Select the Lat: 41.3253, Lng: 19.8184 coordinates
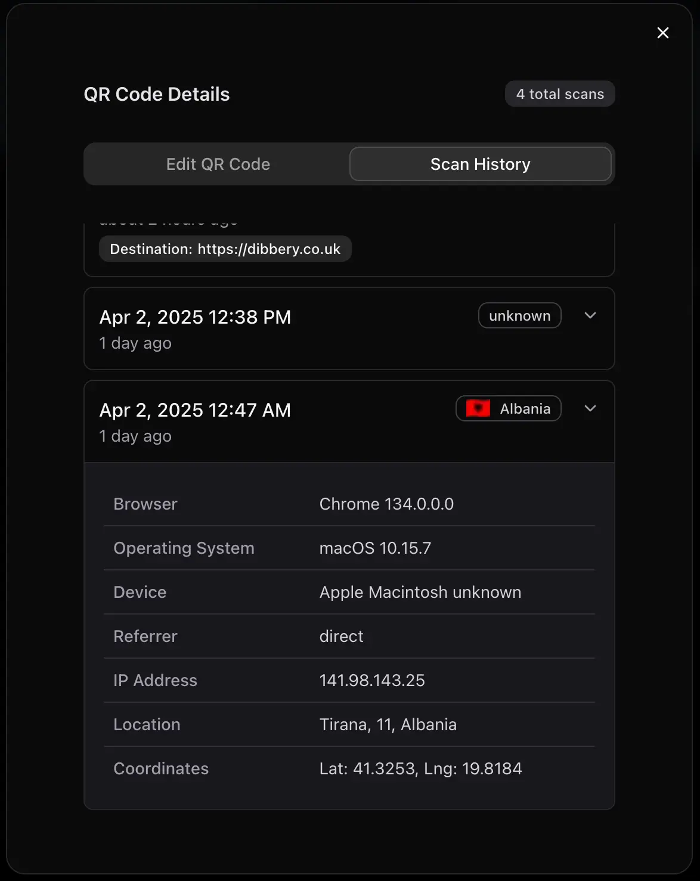 tap(420, 768)
